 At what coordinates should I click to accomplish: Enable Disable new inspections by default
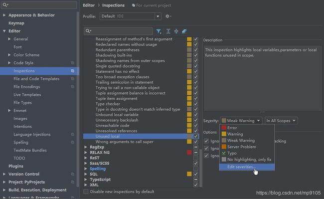click(x=86, y=192)
